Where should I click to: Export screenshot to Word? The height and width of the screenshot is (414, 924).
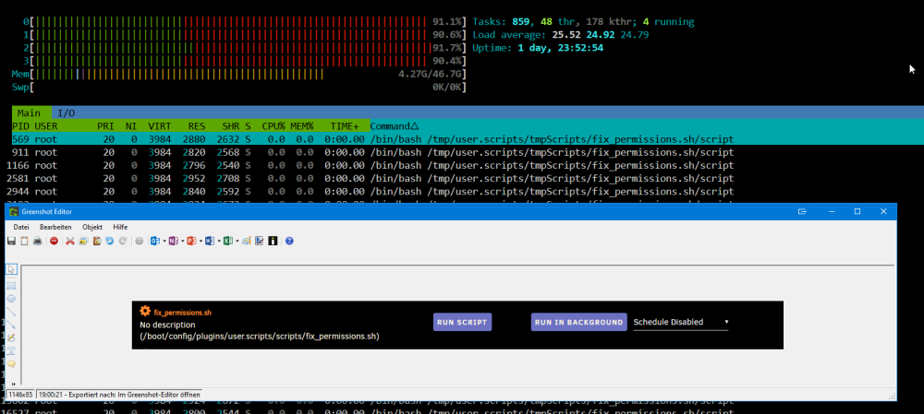pyautogui.click(x=210, y=241)
